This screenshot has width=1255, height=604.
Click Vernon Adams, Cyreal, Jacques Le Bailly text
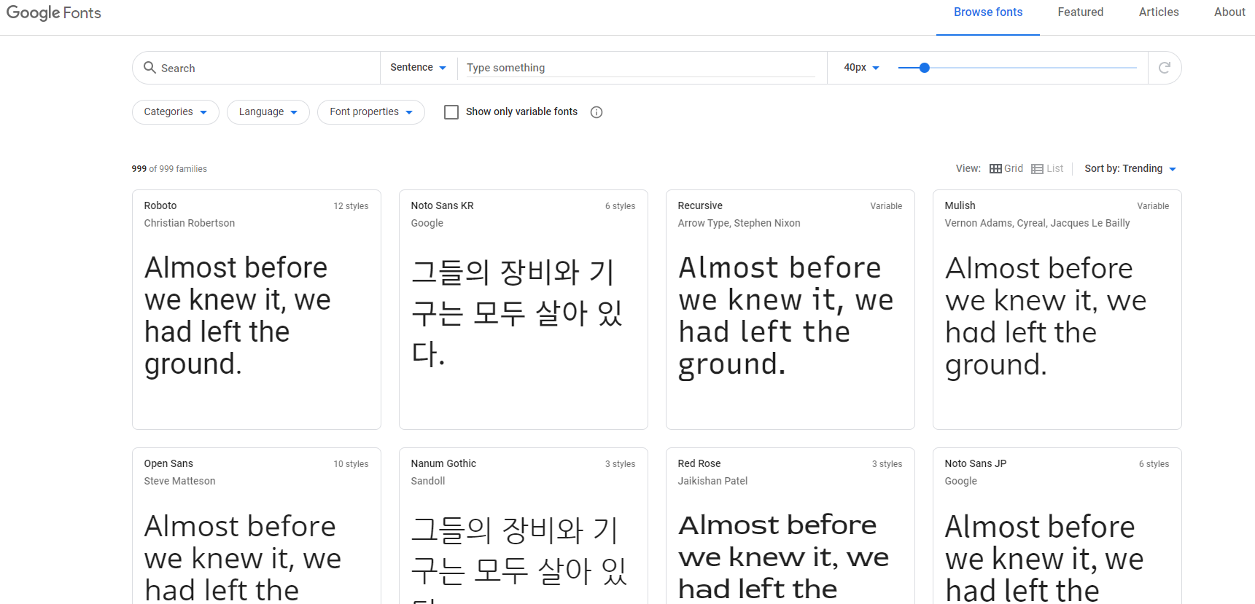[1037, 223]
